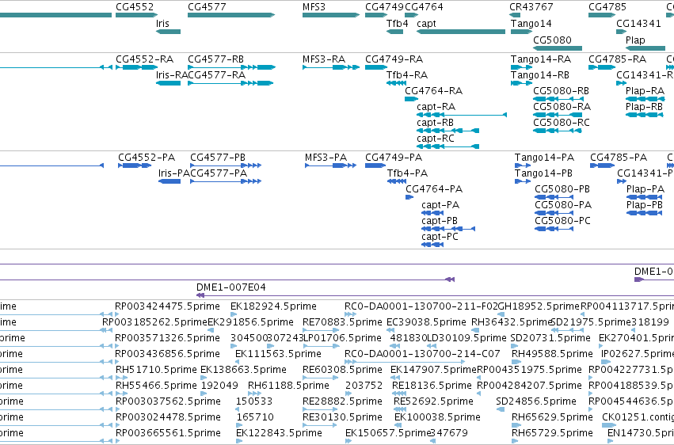The height and width of the screenshot is (445, 674).
Task: Select the capt gene bar
Action: click(461, 32)
